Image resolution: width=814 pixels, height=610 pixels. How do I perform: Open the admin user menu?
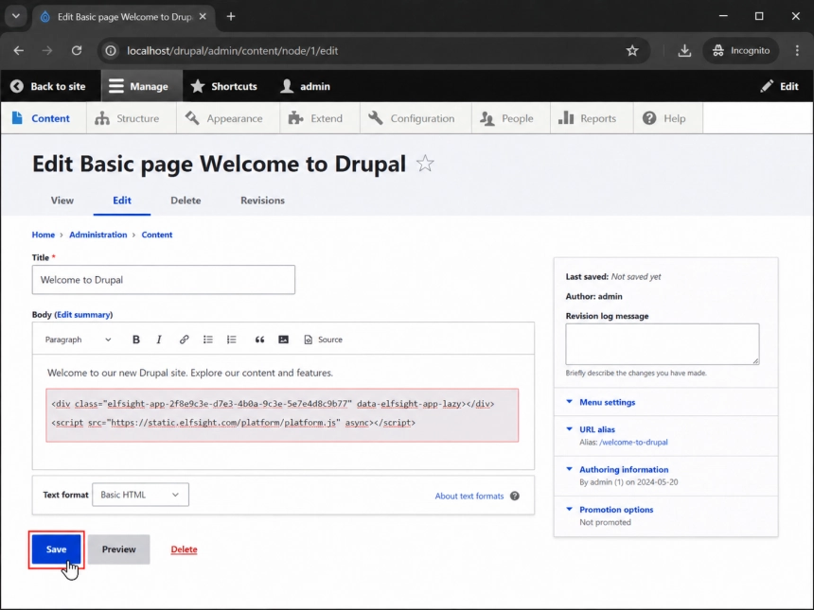click(305, 86)
